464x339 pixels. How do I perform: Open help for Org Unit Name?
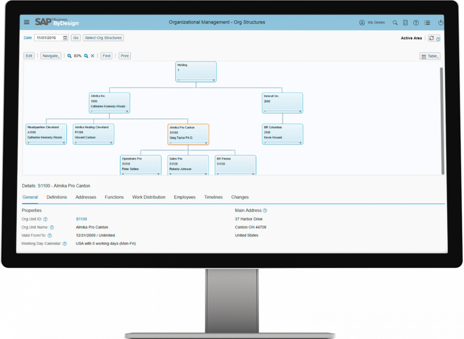pyautogui.click(x=52, y=227)
